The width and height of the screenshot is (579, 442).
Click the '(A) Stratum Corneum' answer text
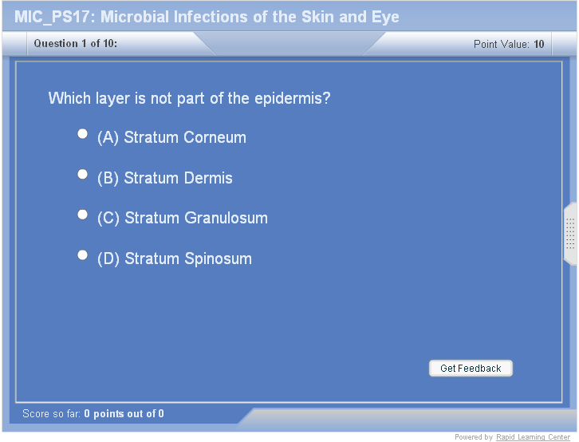click(171, 137)
